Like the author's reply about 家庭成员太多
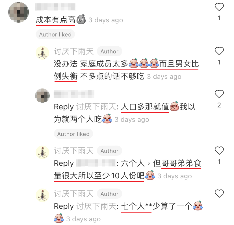Screen dimensions: 234x225 (x=219, y=51)
